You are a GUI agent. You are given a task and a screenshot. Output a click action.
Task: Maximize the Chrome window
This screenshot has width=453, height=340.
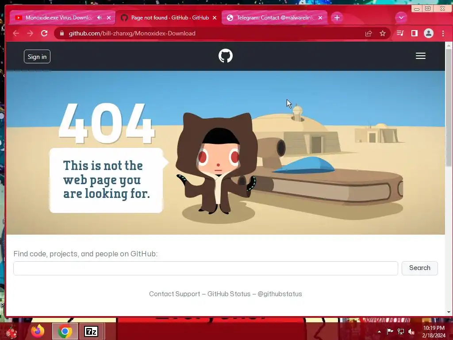pyautogui.click(x=428, y=9)
